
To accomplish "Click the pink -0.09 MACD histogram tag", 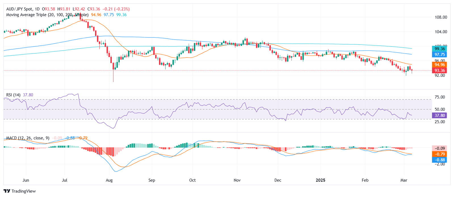I will [x=440, y=148].
